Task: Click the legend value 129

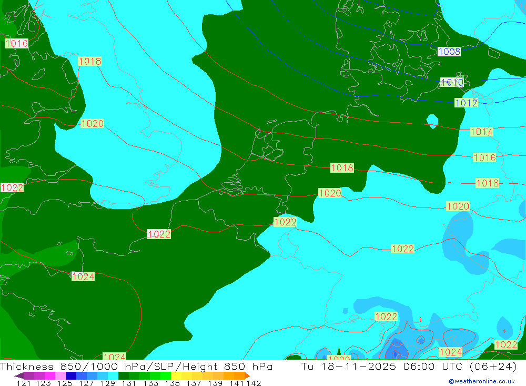Action: 108,383
